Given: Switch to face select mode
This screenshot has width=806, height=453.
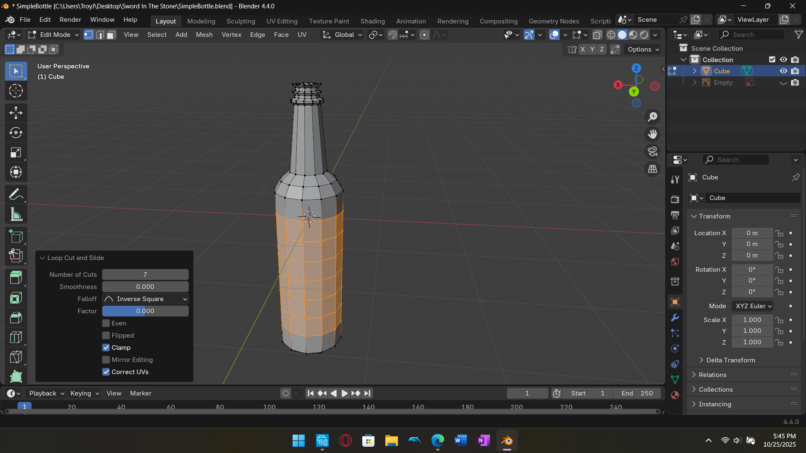Looking at the screenshot, I should [111, 35].
